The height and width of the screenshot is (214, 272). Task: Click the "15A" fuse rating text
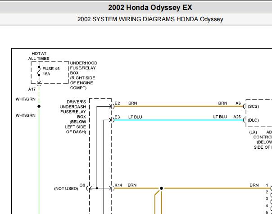click(46, 74)
